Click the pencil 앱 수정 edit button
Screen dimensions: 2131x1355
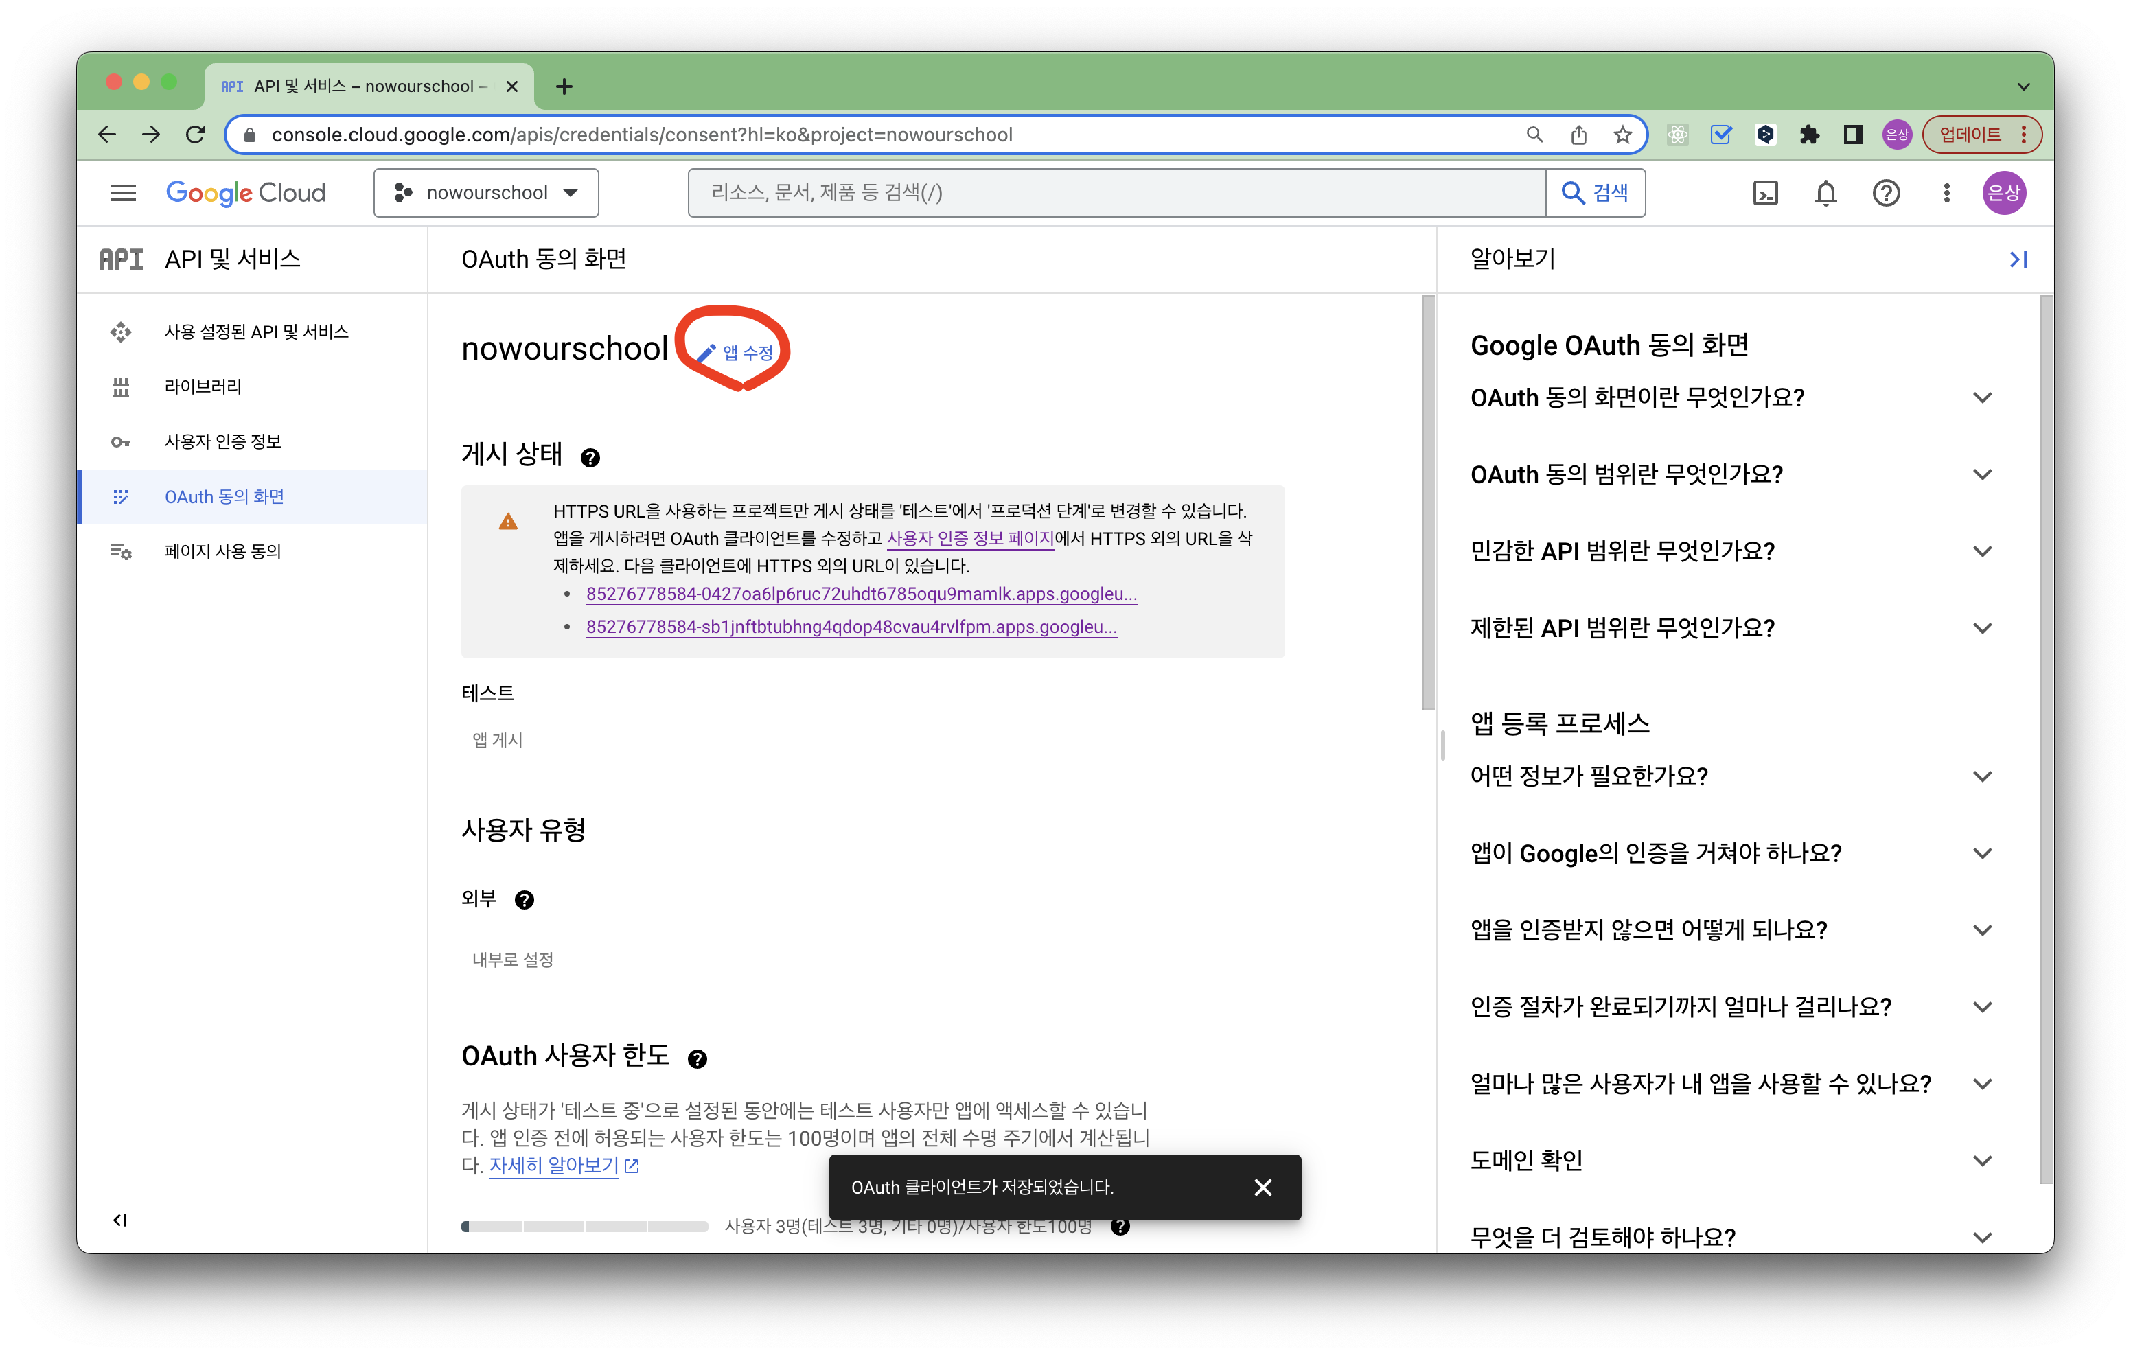coord(735,352)
